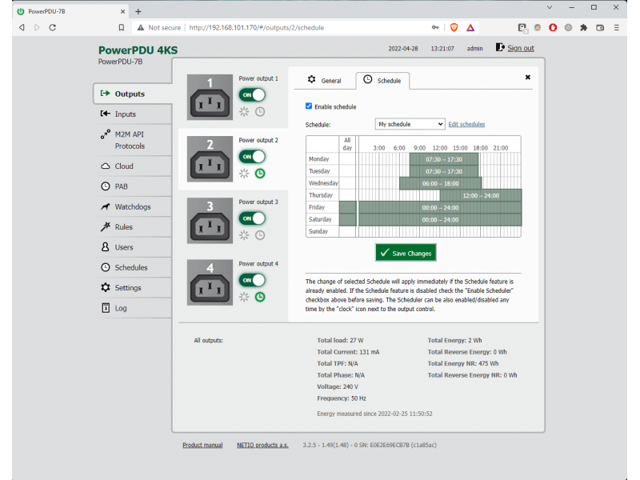This screenshot has width=640, height=480.
Task: Open Brave rewards triangle icon
Action: pyautogui.click(x=470, y=27)
